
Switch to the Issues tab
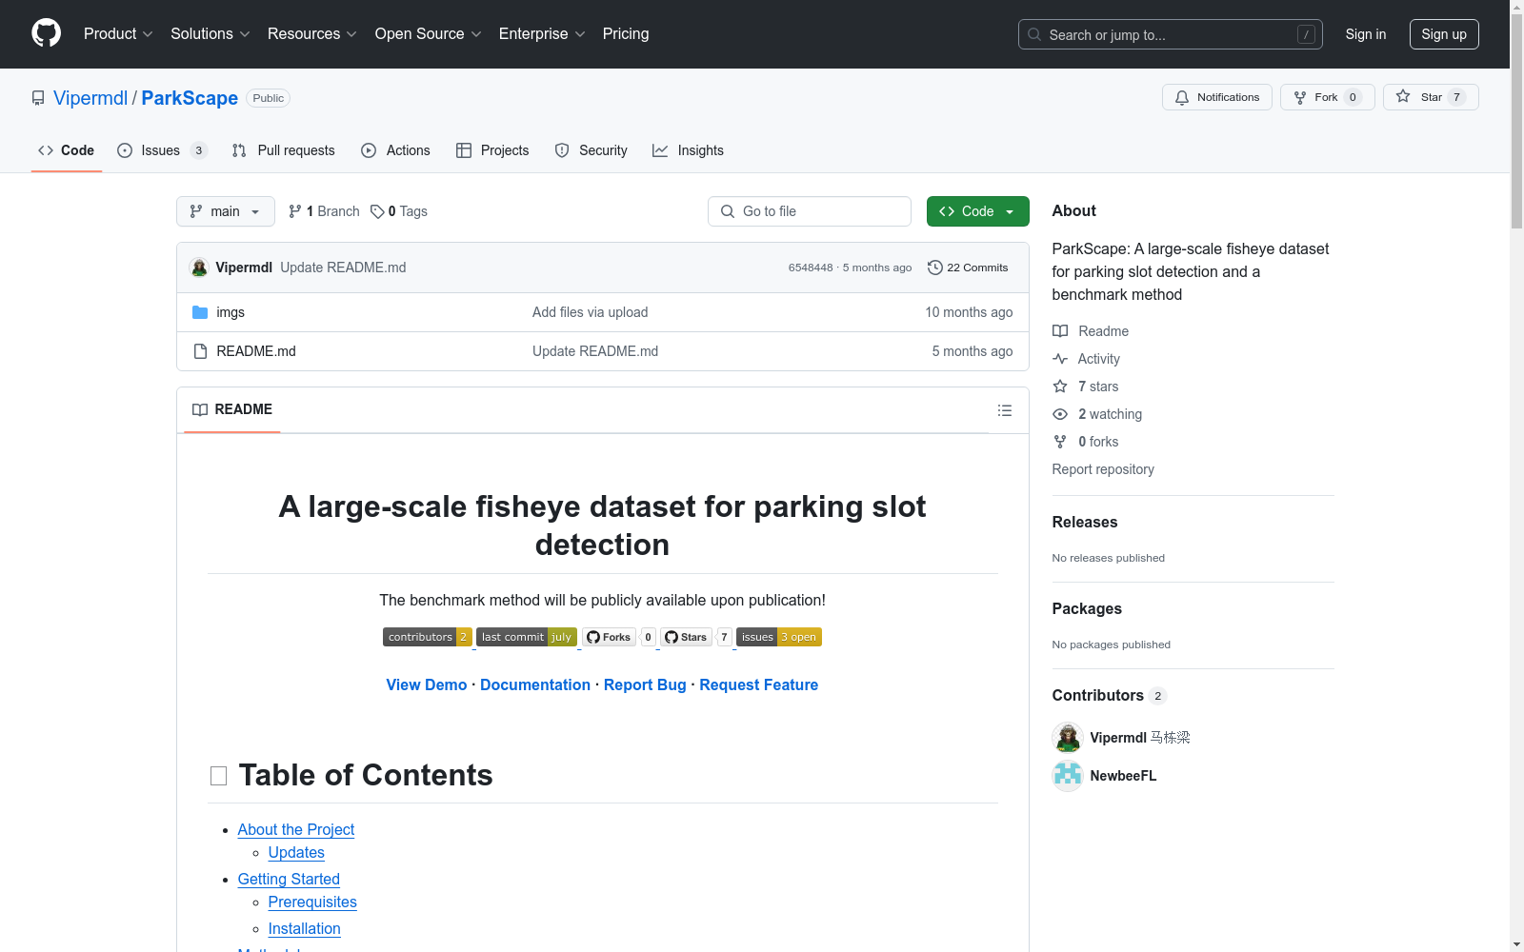tap(162, 150)
